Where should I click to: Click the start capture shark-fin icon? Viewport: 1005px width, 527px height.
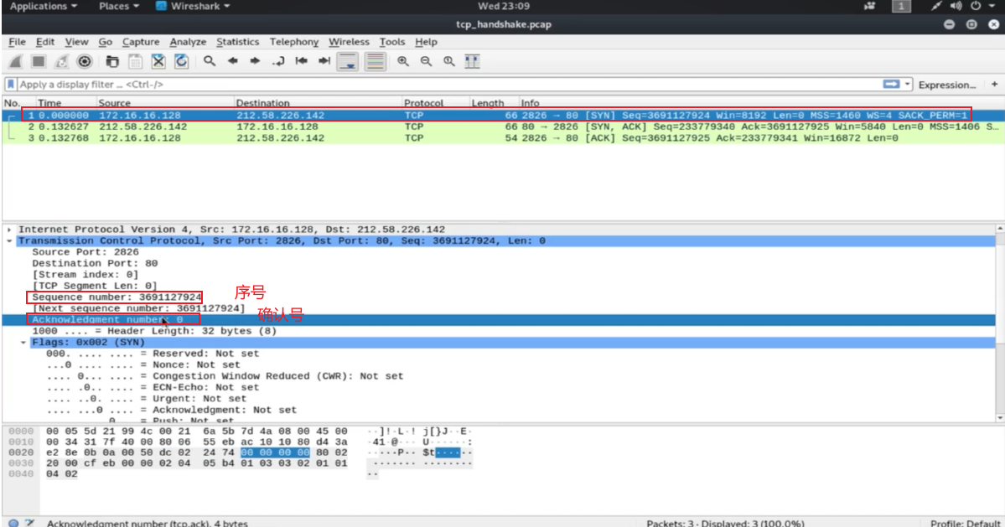[15, 61]
